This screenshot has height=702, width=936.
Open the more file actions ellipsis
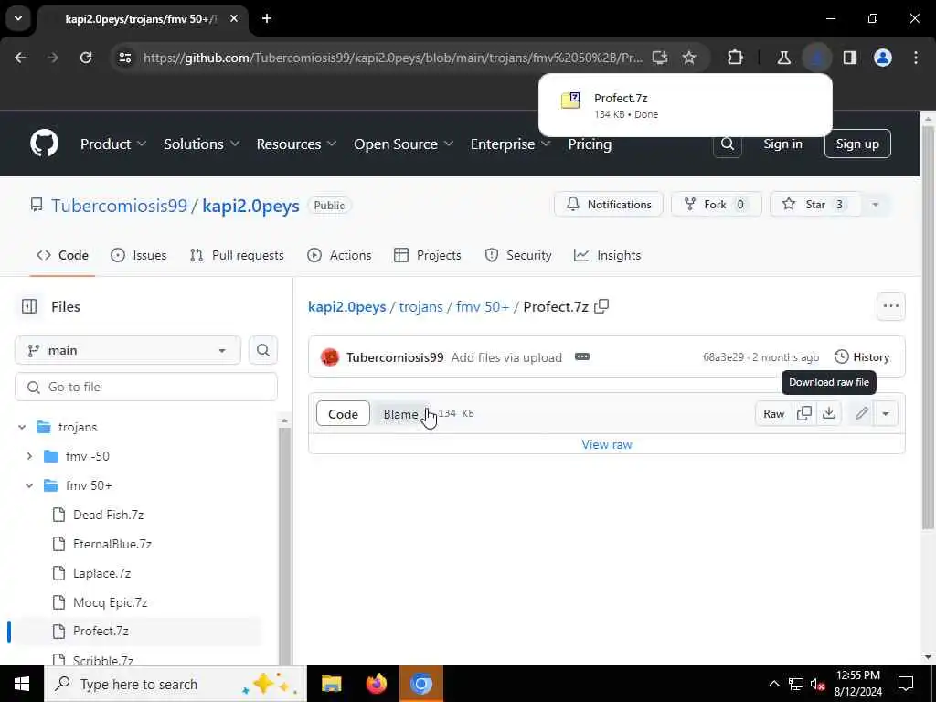tap(890, 306)
